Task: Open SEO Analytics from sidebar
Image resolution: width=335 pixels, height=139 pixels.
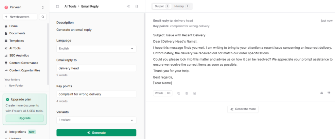Action: 19,56
